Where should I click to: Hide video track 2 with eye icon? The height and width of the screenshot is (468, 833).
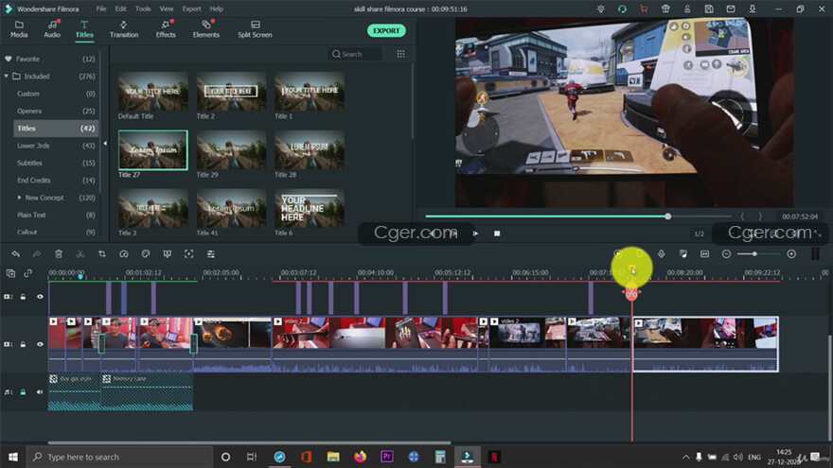(40, 297)
